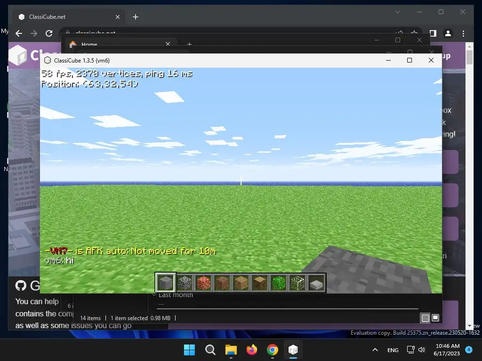The image size is (482, 361).
Task: Expand the hidden system tray icons
Action: pyautogui.click(x=375, y=350)
